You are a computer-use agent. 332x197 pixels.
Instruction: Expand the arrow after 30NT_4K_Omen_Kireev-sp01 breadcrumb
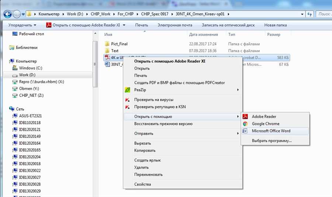click(x=228, y=14)
